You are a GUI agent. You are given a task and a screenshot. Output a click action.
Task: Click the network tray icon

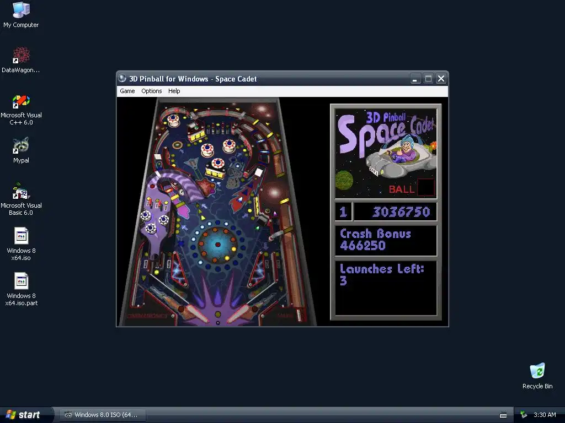pos(523,415)
